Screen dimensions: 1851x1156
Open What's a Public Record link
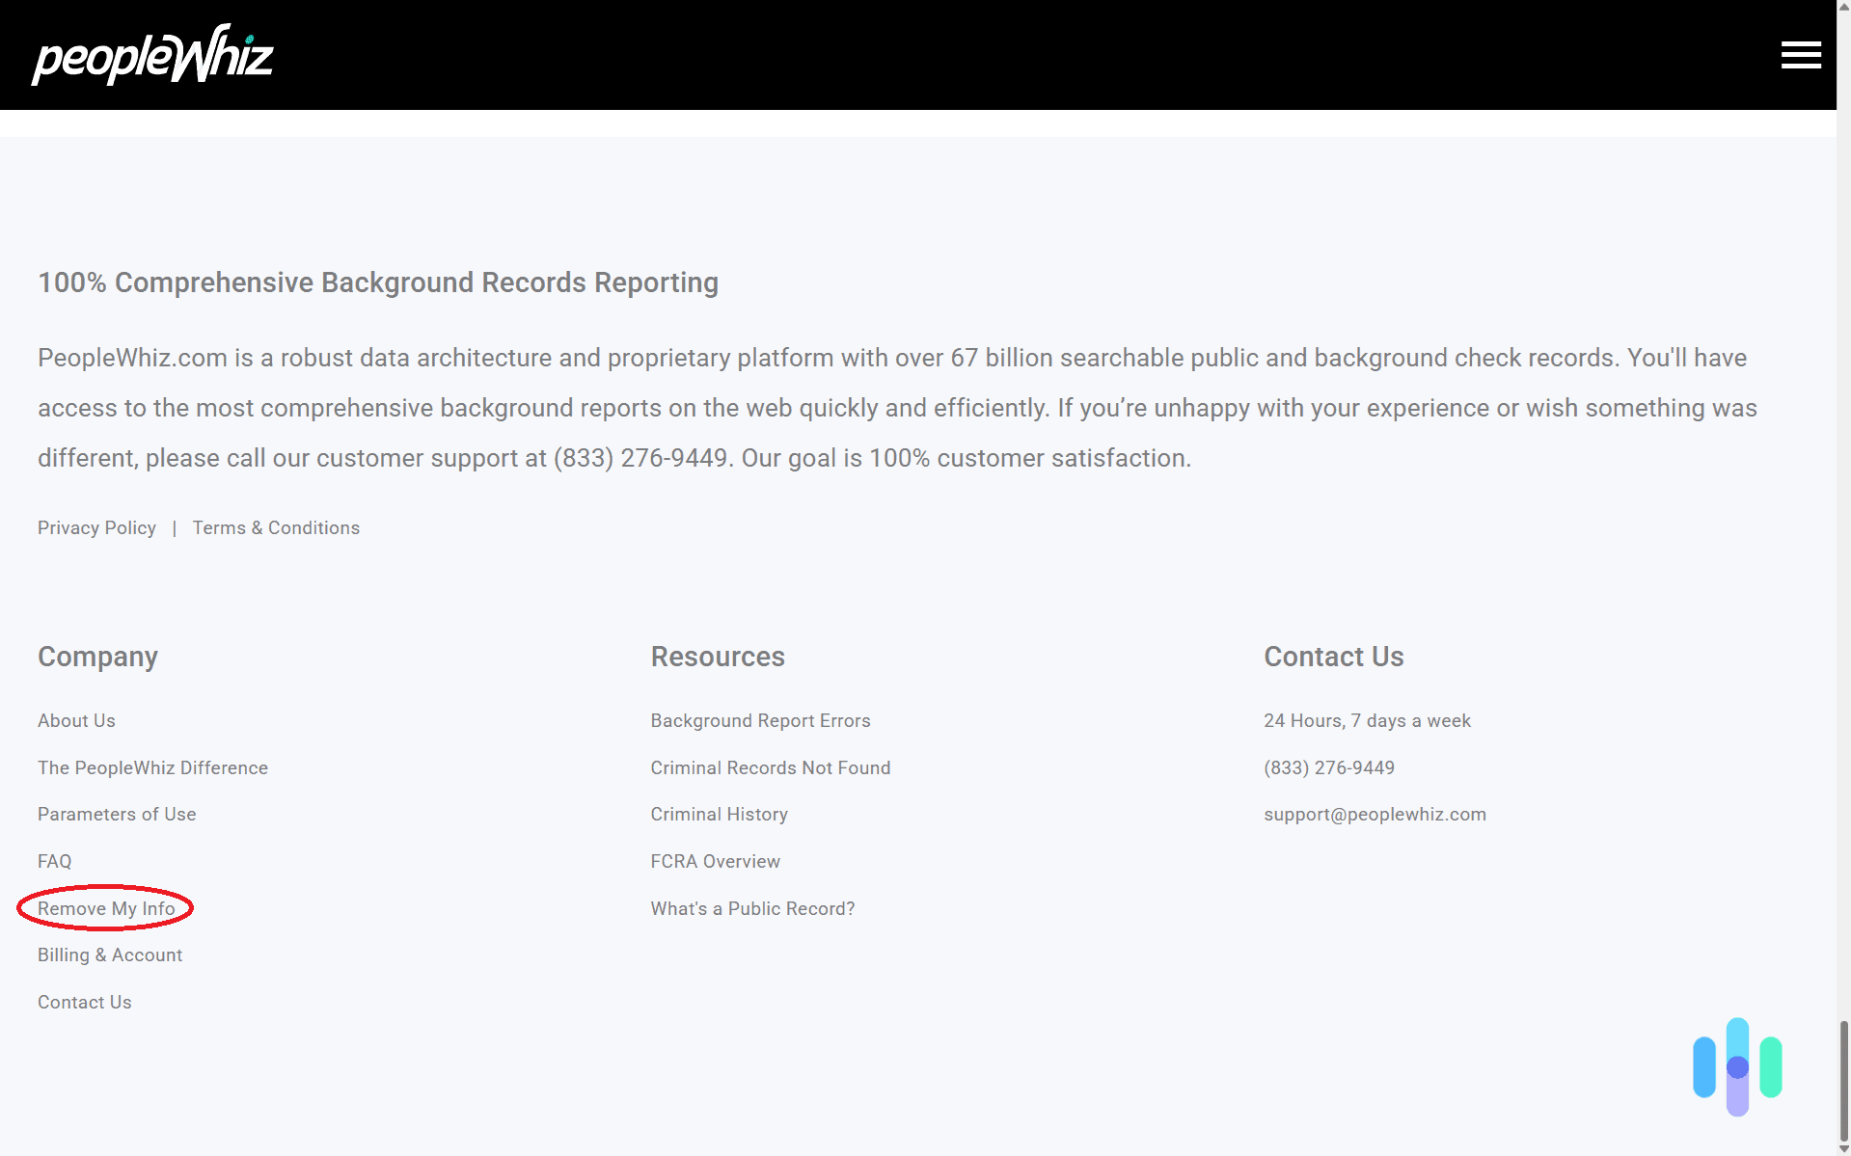[752, 908]
